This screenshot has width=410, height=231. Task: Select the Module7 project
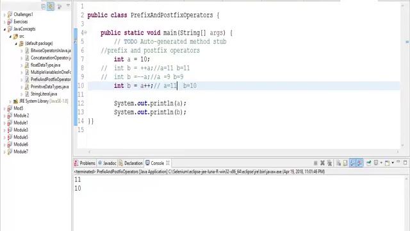click(x=20, y=151)
